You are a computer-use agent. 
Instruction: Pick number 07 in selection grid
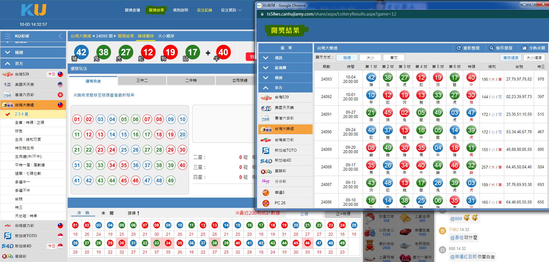click(x=147, y=119)
